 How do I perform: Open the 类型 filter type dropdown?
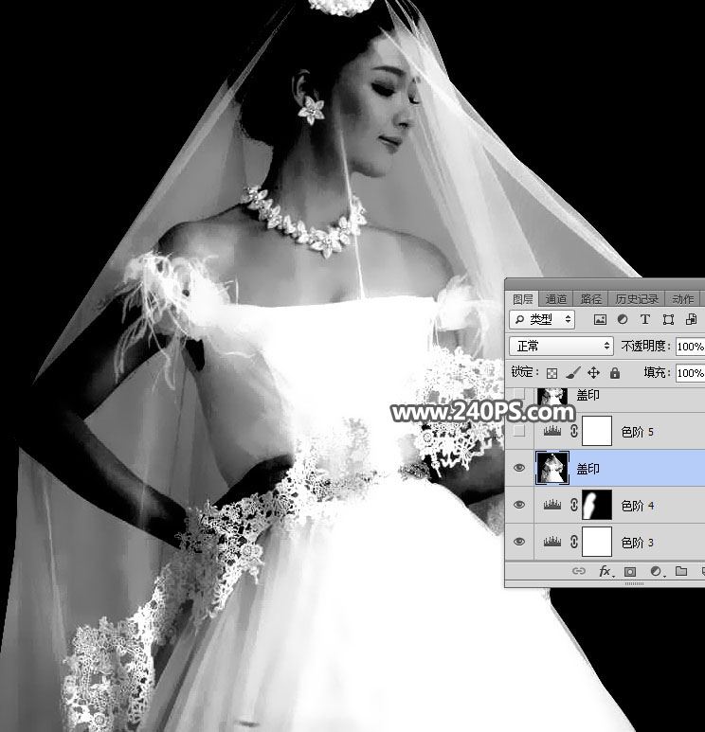pos(543,320)
